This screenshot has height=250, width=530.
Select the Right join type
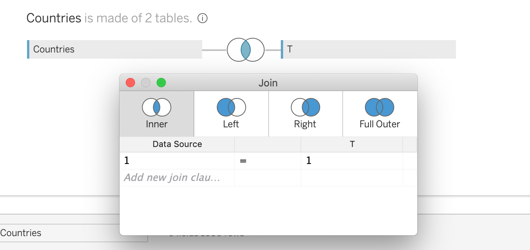(305, 114)
